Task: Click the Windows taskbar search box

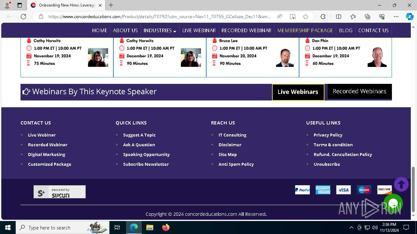Action: (62, 227)
